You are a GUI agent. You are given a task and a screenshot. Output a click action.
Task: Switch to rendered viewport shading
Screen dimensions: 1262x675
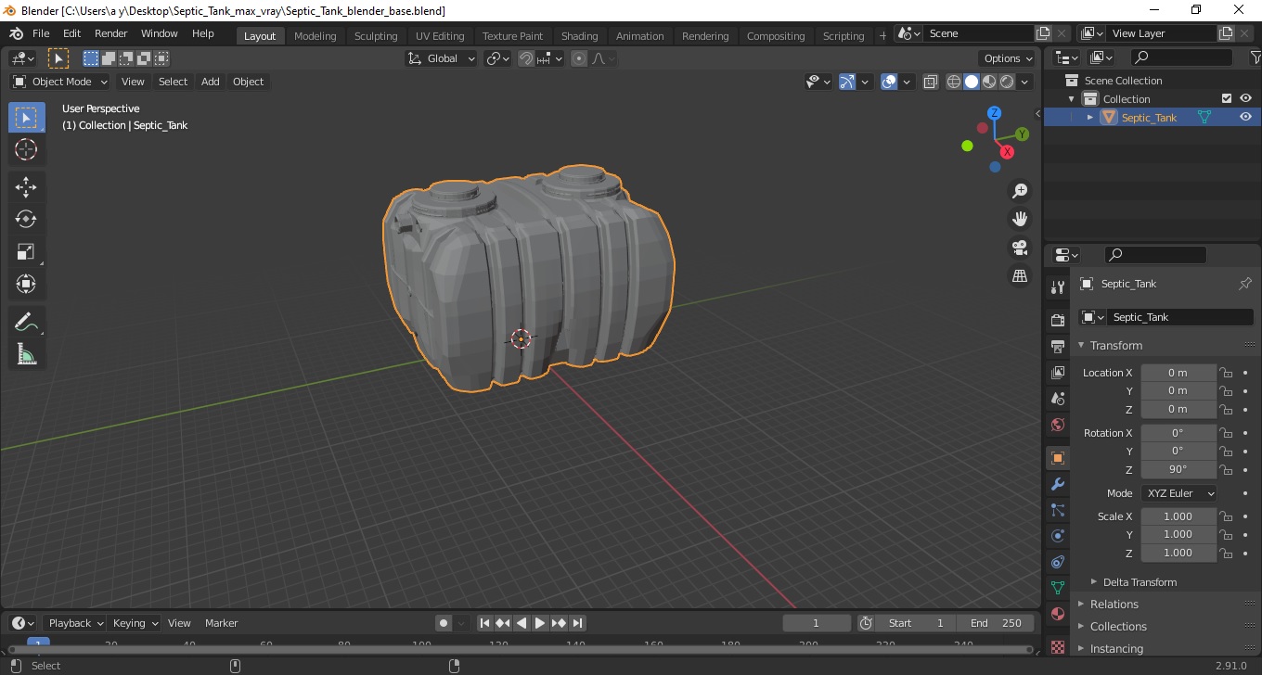(x=1007, y=82)
